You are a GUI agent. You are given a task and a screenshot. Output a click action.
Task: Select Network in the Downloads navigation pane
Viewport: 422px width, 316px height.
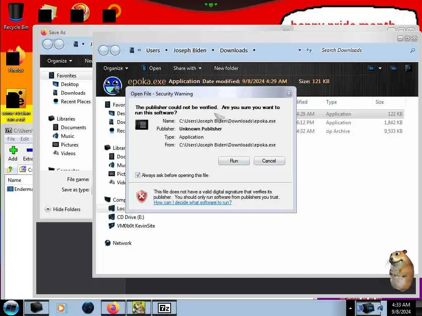(x=122, y=243)
